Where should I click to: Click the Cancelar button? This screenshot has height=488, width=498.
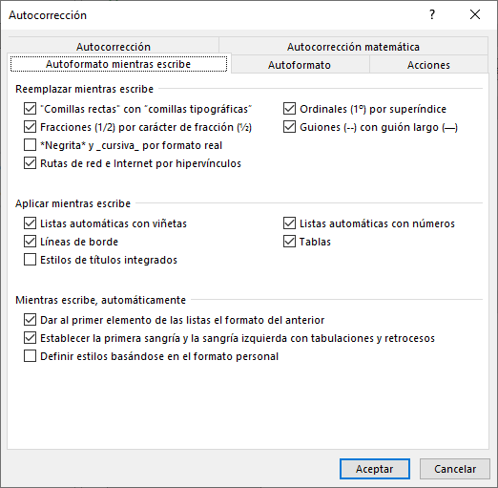point(455,469)
